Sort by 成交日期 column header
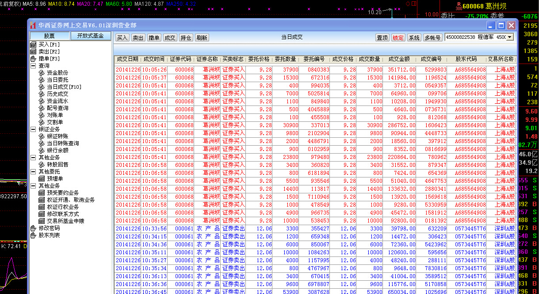 click(x=127, y=59)
